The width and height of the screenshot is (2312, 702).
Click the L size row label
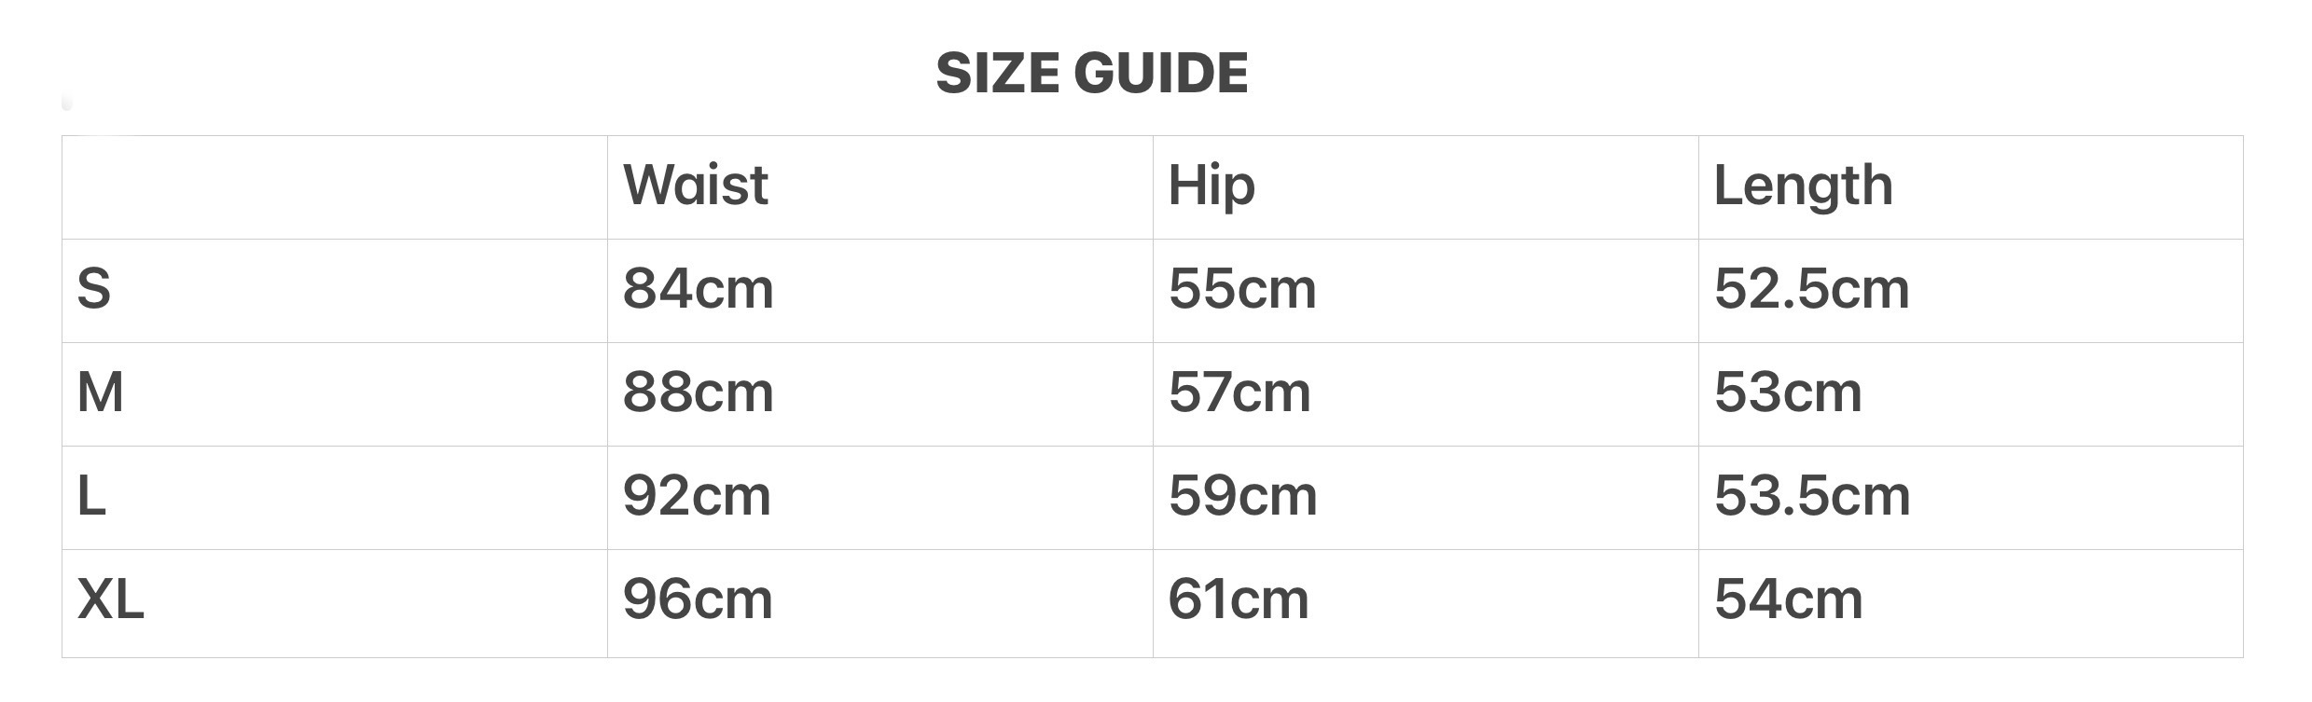click(91, 495)
